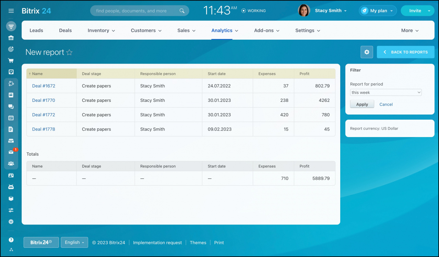Open Deal #1778 link
This screenshot has width=439, height=257.
tap(44, 129)
